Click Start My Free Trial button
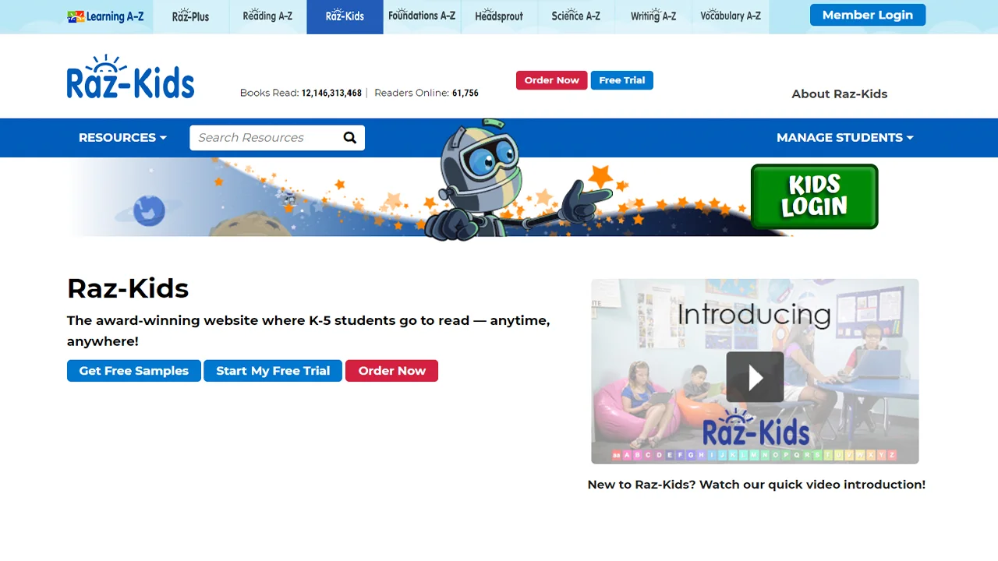 (273, 371)
